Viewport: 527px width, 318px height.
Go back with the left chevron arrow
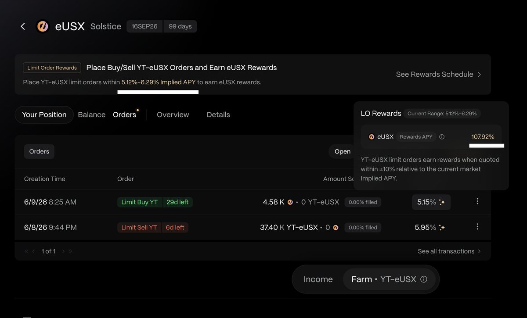point(23,26)
